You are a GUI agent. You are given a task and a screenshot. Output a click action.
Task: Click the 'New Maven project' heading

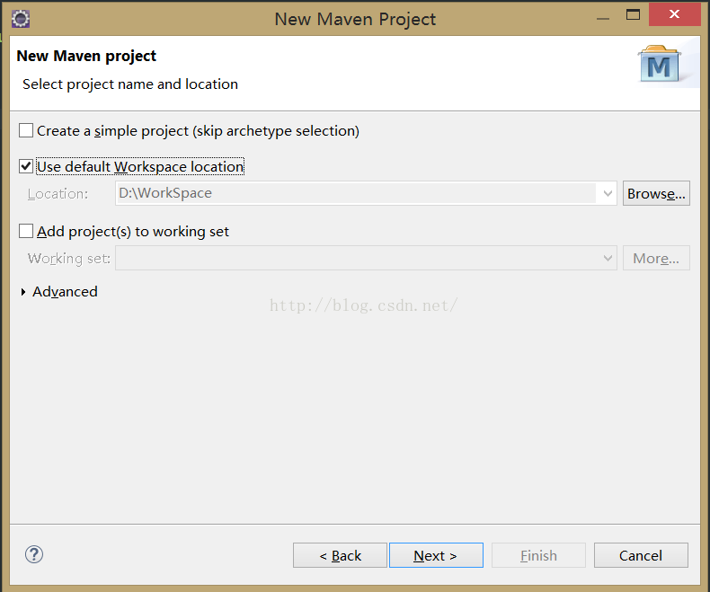86,56
